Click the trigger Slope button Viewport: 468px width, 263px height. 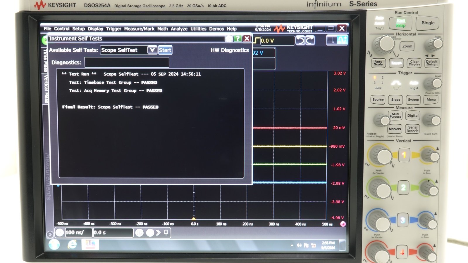(x=396, y=100)
